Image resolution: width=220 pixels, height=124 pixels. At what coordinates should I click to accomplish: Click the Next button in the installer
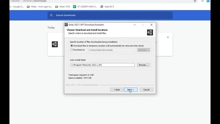[131, 90]
